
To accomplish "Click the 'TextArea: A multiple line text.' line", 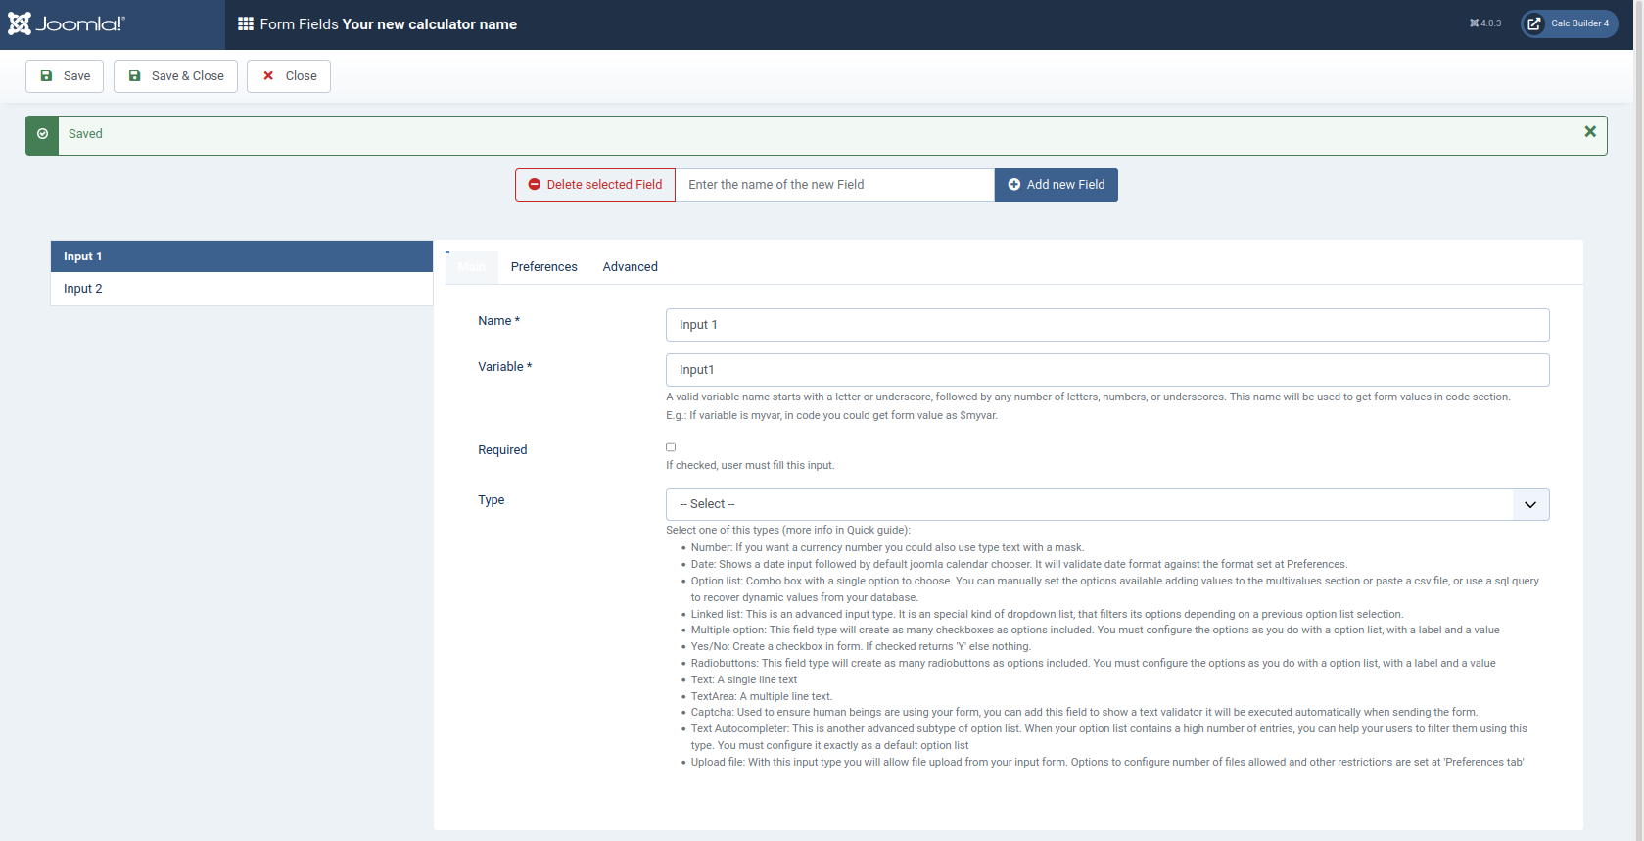I will (x=762, y=696).
